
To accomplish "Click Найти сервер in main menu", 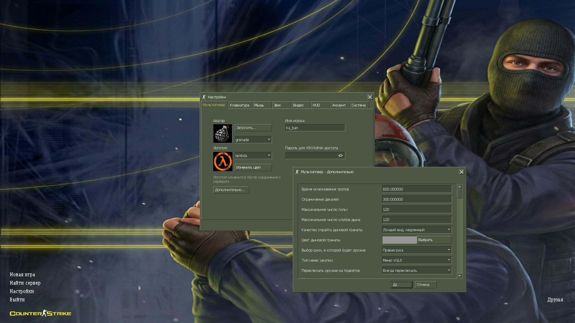I will (25, 283).
